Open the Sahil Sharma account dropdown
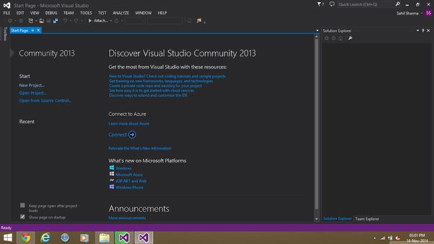The height and width of the screenshot is (244, 434). coord(422,13)
